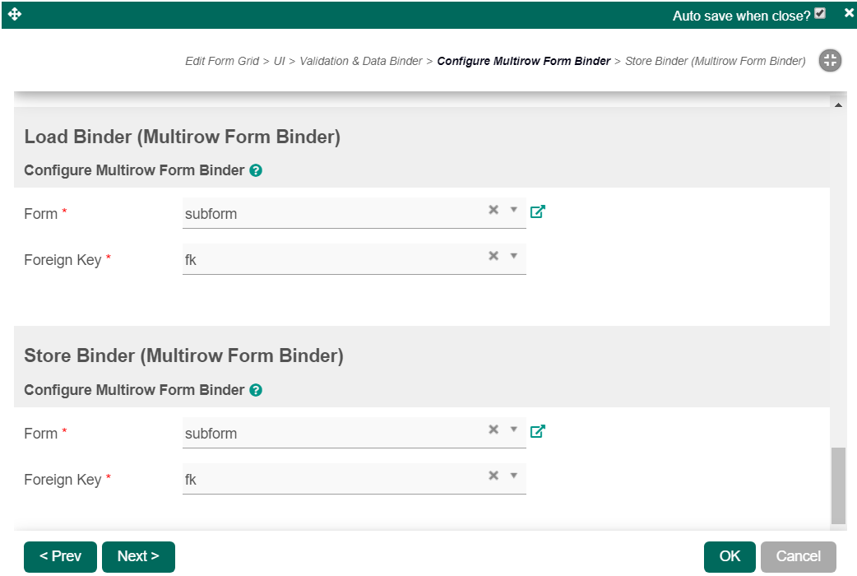This screenshot has height=576, width=857.
Task: Clear the Load Binder Foreign Key value
Action: point(493,256)
